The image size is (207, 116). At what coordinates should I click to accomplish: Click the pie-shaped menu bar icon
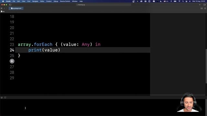(x=134, y=1)
